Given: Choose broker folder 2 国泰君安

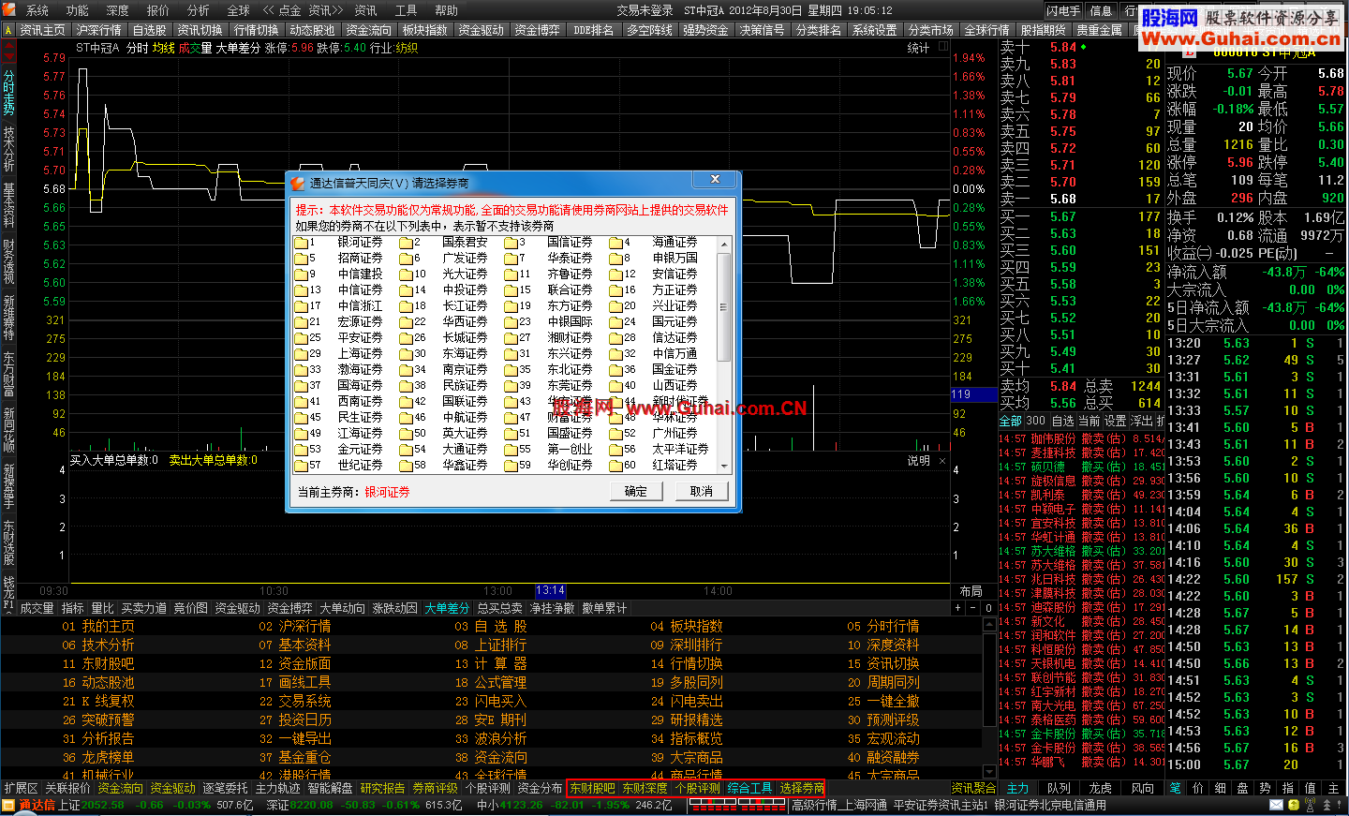Looking at the screenshot, I should (444, 243).
